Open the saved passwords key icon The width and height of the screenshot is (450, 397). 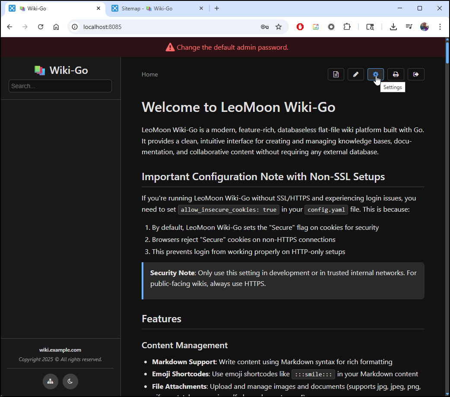265,27
